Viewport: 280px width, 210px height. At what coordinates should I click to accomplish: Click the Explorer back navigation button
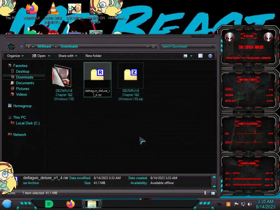tap(11, 46)
